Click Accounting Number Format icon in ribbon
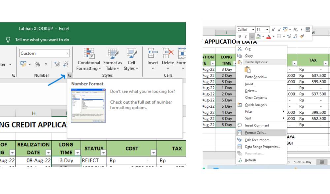Screen dimensions: 330x194 [x=23, y=64]
